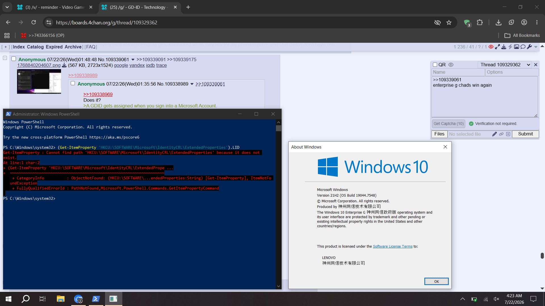Click the download tray icon in 4chan header
Image resolution: width=545 pixels, height=306 pixels.
pos(504,47)
